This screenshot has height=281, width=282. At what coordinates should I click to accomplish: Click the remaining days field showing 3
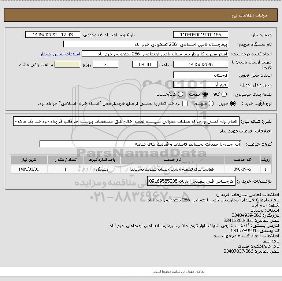point(105,64)
